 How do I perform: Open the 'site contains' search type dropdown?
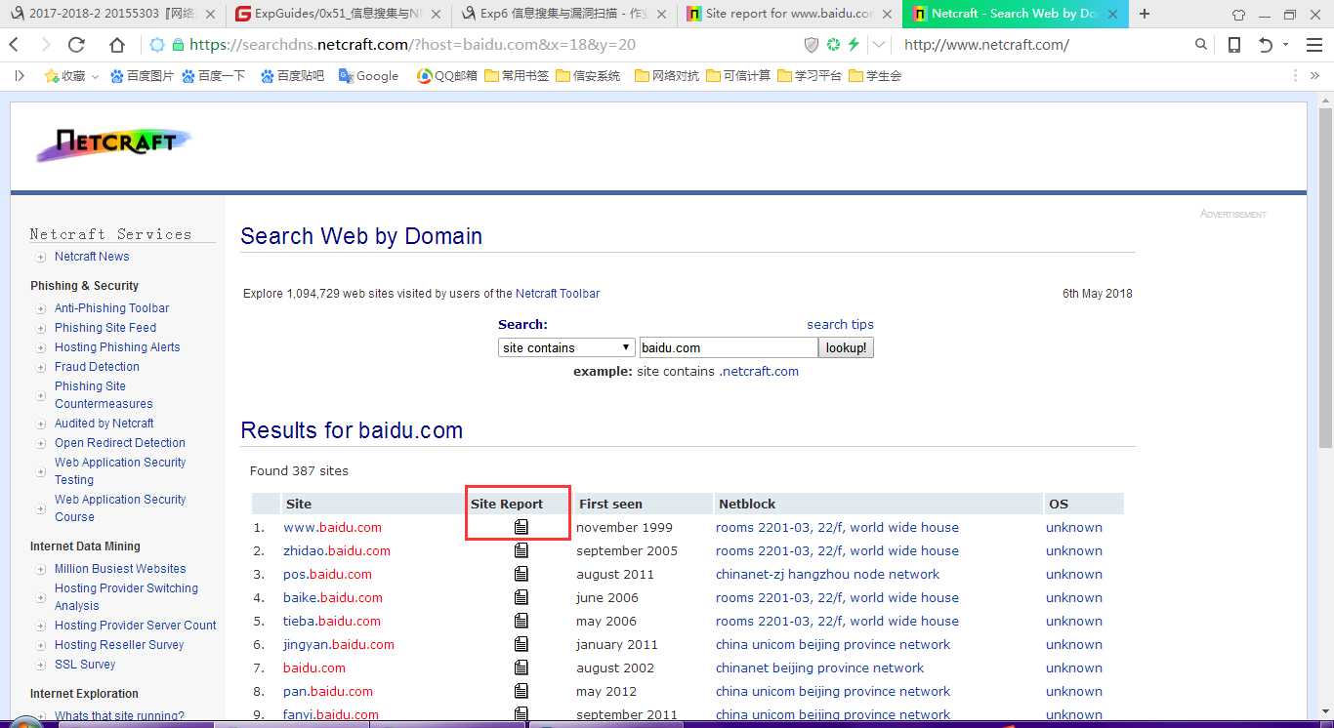click(566, 347)
